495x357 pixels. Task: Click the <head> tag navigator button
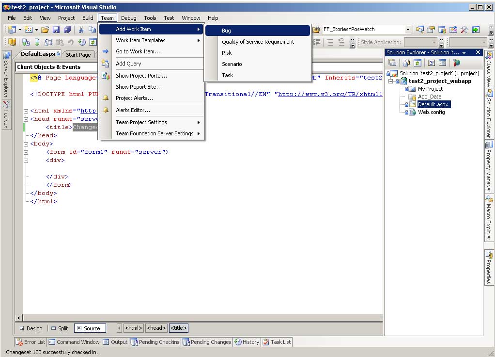(156, 328)
